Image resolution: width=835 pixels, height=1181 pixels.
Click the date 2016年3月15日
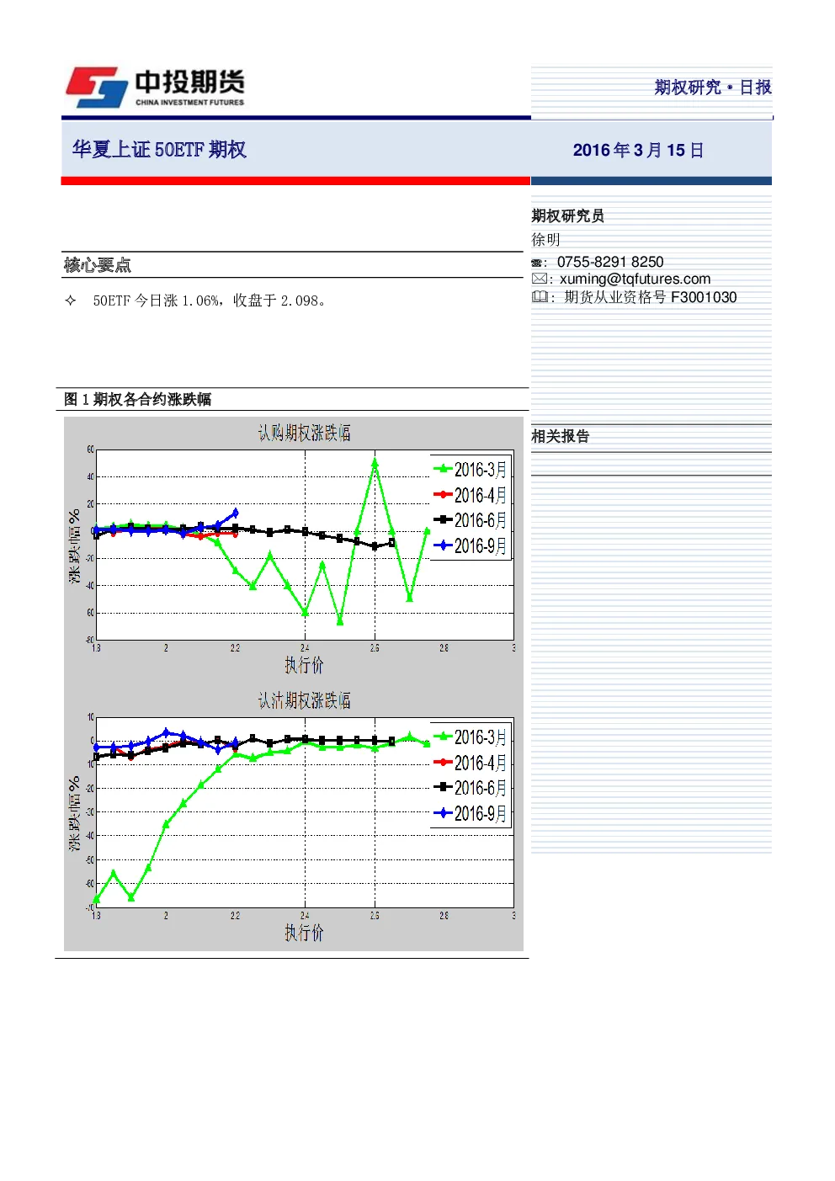coord(638,150)
